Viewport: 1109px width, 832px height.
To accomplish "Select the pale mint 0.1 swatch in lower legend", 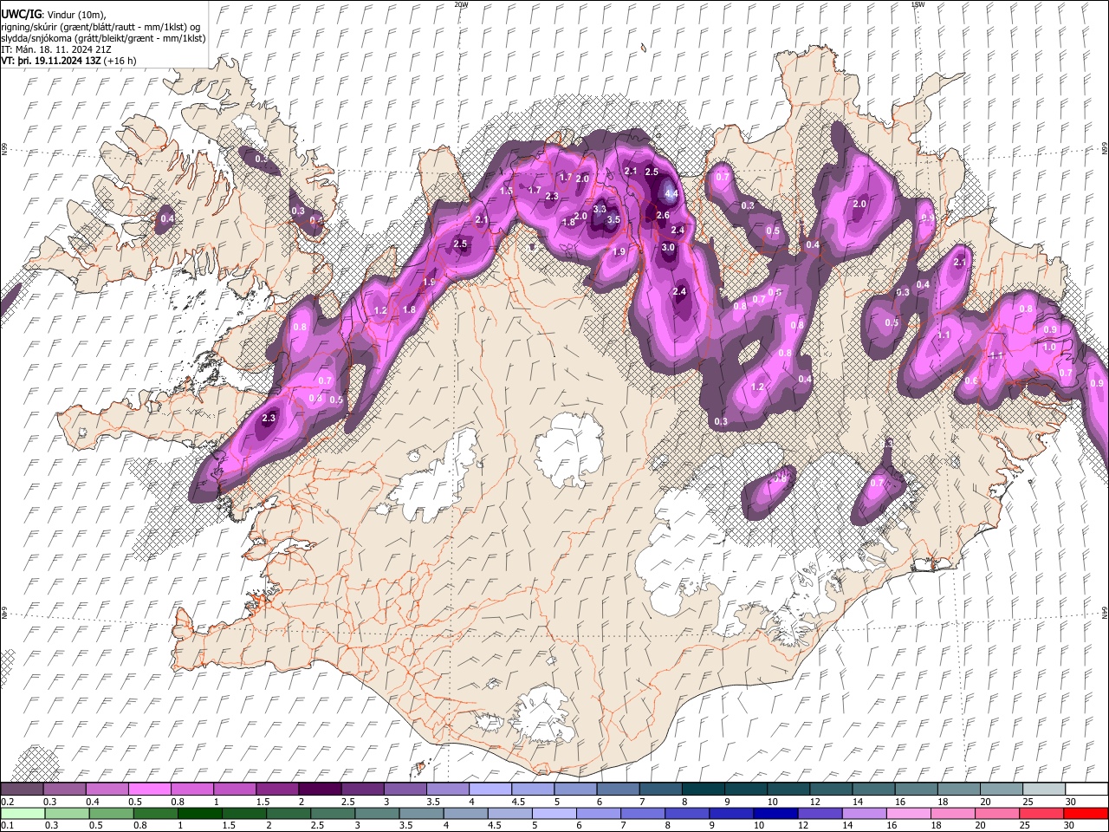I will tap(23, 813).
